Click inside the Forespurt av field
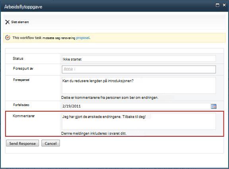The height and width of the screenshot is (169, 229). coord(139,69)
